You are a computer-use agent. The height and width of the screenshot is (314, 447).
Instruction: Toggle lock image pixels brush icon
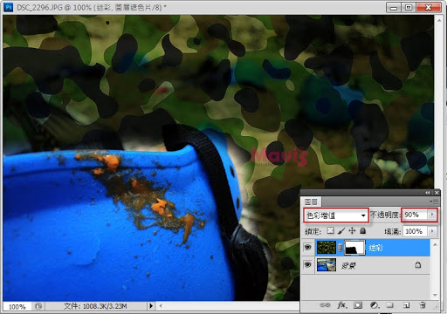(x=341, y=231)
